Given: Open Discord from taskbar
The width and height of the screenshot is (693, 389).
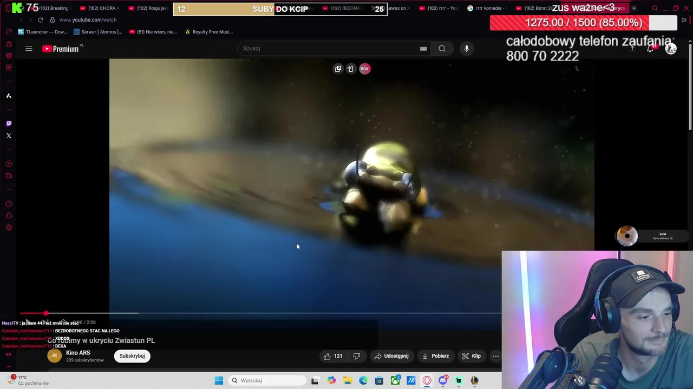Looking at the screenshot, I should tap(443, 380).
